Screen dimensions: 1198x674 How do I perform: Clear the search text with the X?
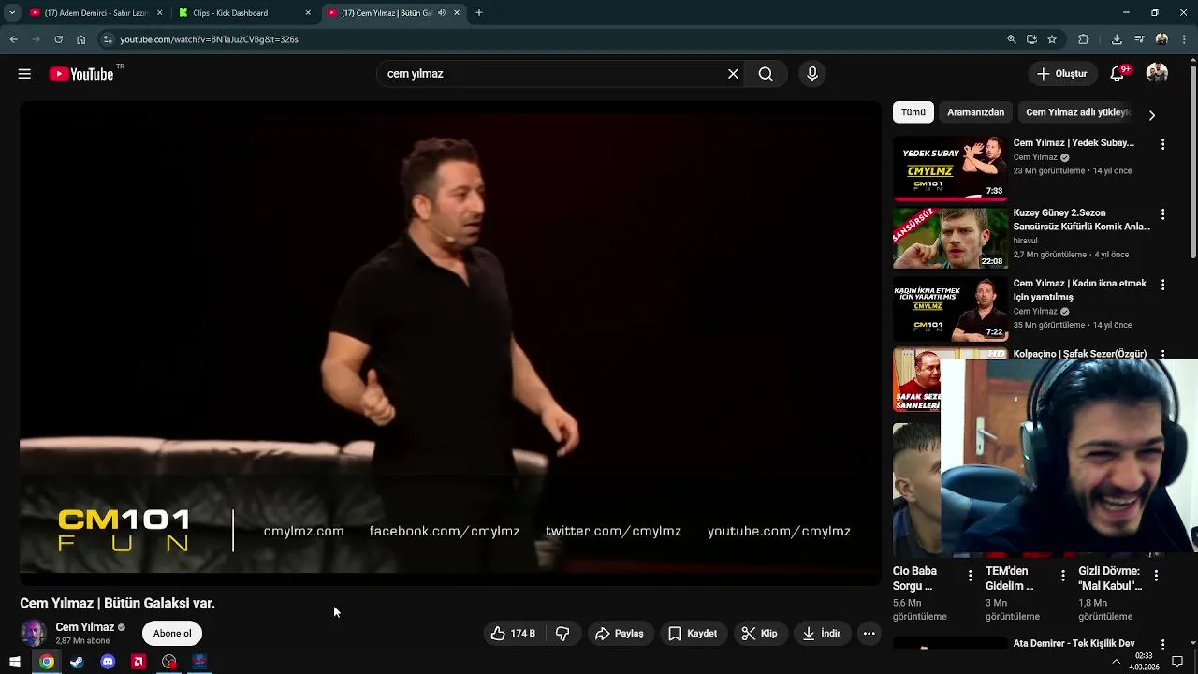733,74
